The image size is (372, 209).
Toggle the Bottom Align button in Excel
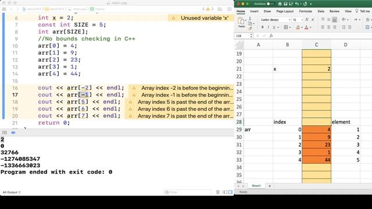(335, 20)
